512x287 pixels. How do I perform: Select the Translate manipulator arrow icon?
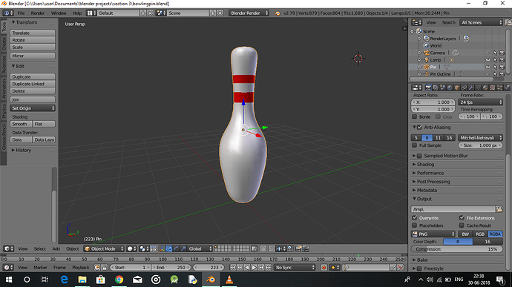(x=169, y=248)
